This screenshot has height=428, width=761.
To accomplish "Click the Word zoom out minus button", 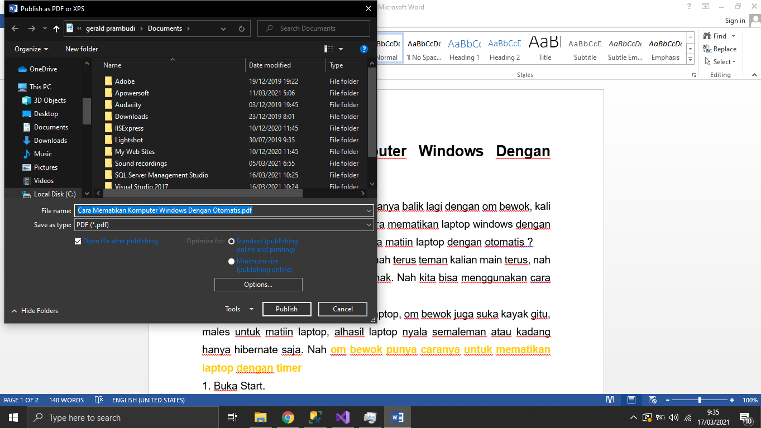I will point(667,400).
